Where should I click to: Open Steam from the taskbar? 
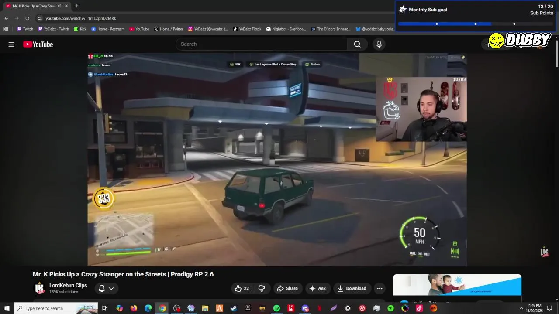point(234,308)
